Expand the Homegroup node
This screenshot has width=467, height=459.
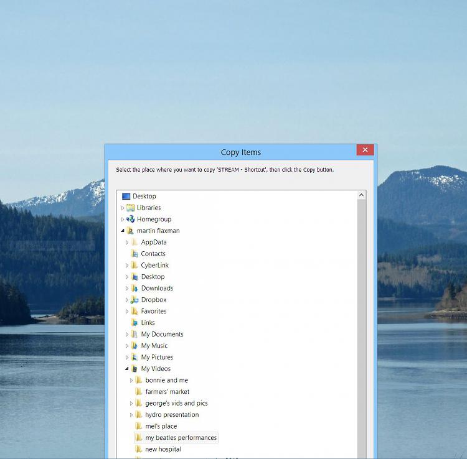point(123,220)
